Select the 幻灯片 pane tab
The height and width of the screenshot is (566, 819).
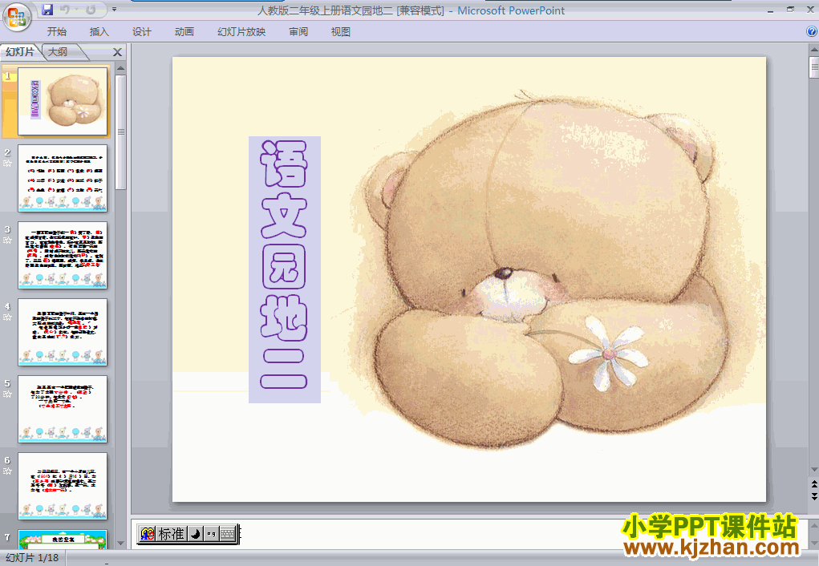click(20, 51)
